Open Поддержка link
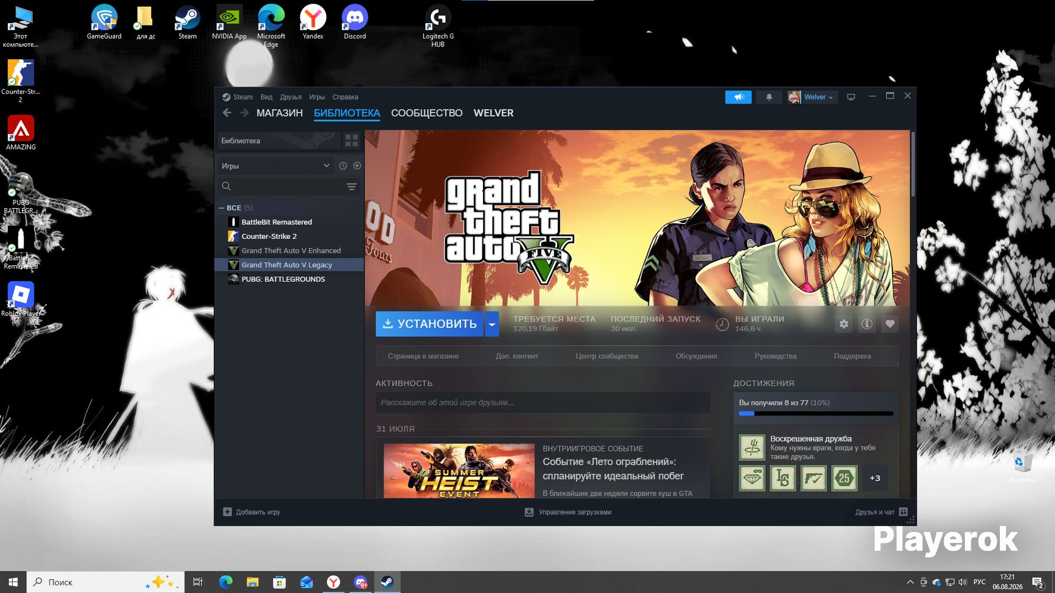The width and height of the screenshot is (1055, 593). [852, 356]
